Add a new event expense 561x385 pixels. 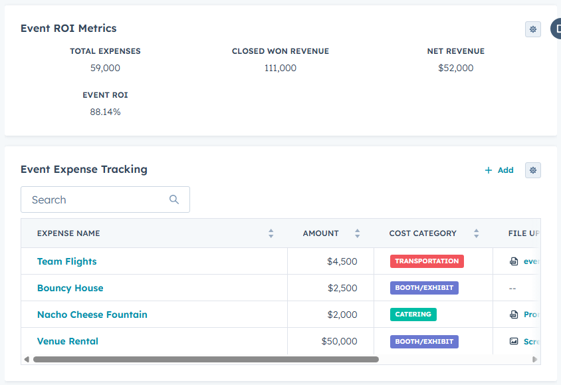click(499, 170)
